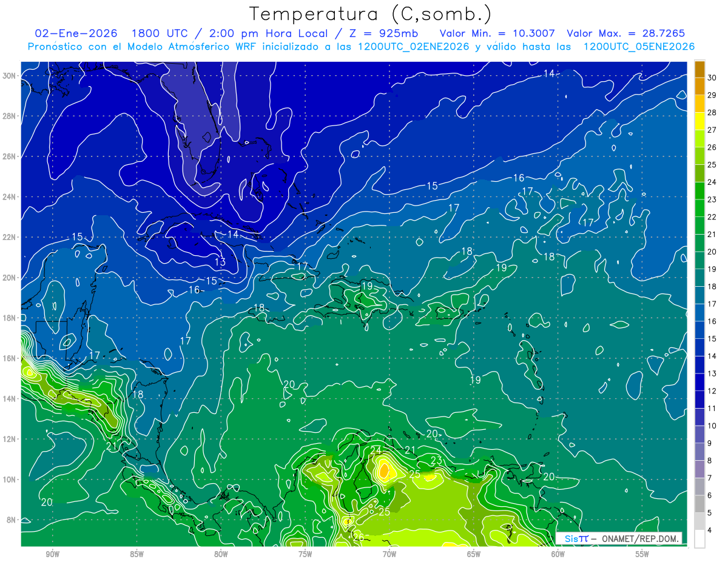Click the 14N latitude axis label
Screen dimensions: 728x562
9,399
